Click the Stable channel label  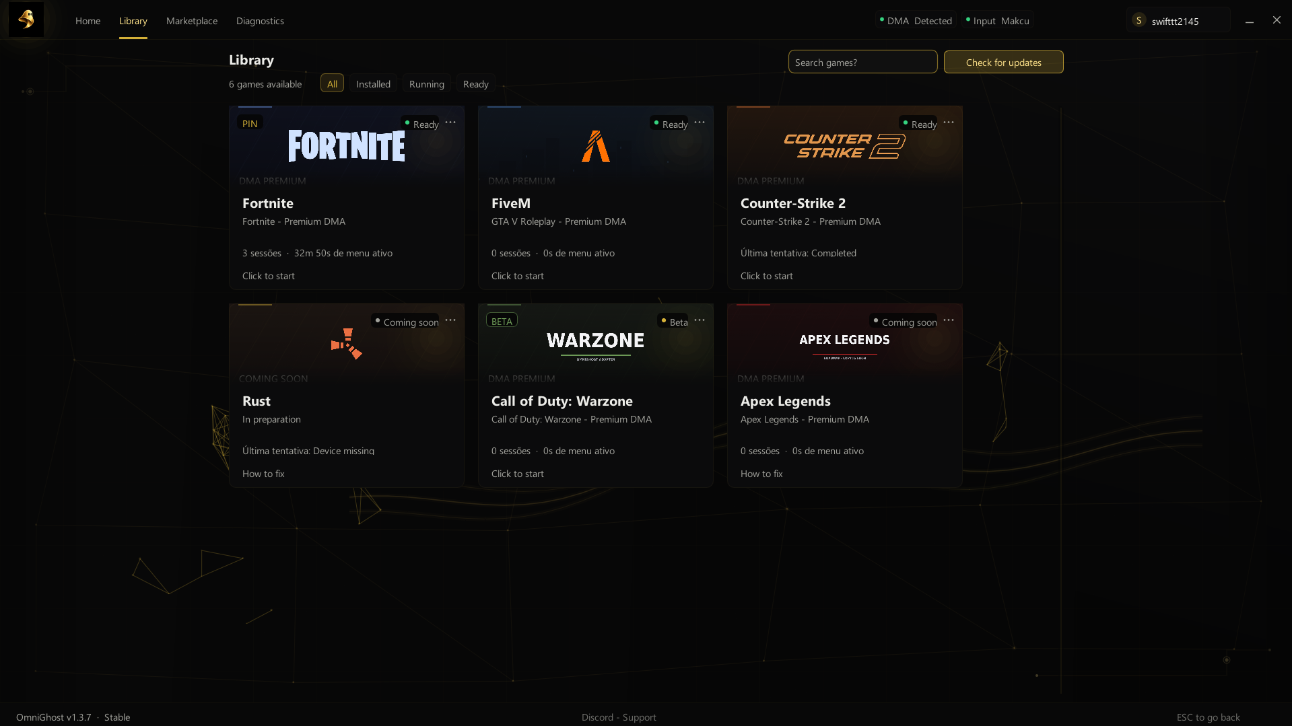point(117,717)
